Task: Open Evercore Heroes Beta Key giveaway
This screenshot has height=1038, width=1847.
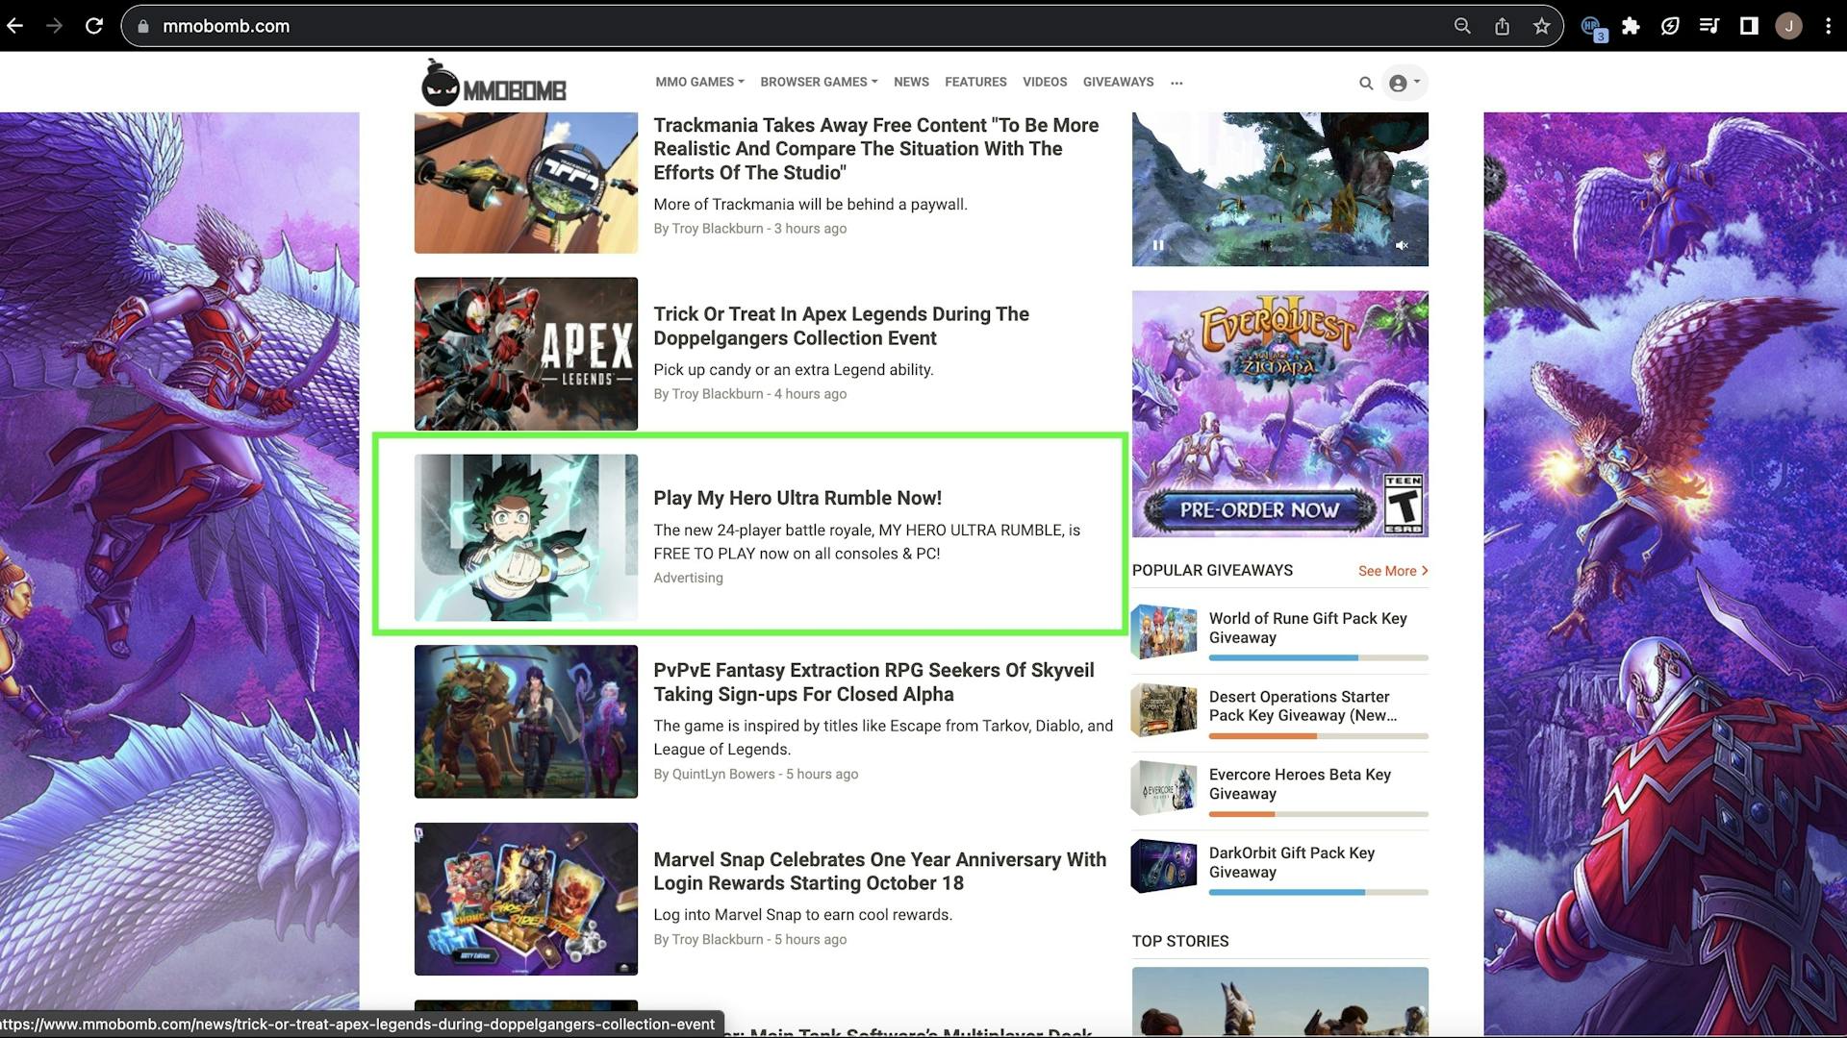Action: tap(1300, 784)
